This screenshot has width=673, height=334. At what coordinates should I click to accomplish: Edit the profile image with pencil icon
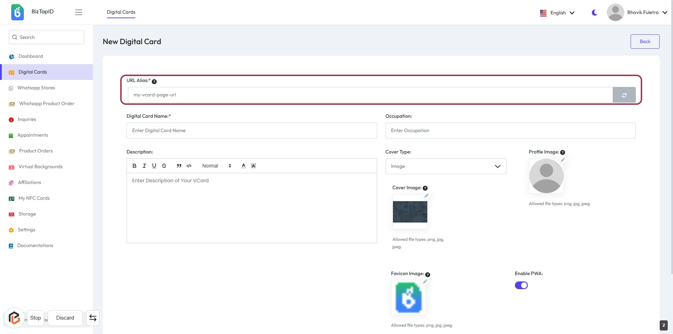[563, 160]
